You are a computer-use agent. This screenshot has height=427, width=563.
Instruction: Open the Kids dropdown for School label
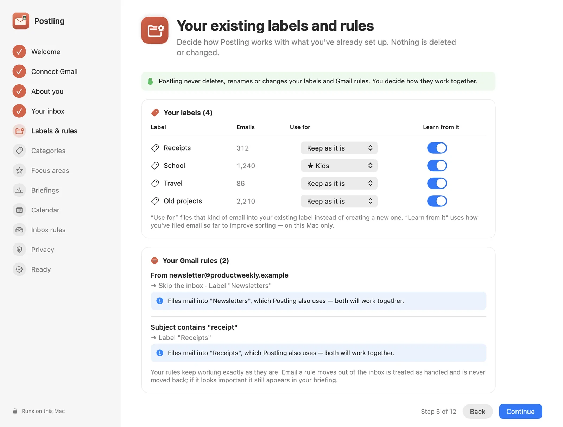coord(339,166)
